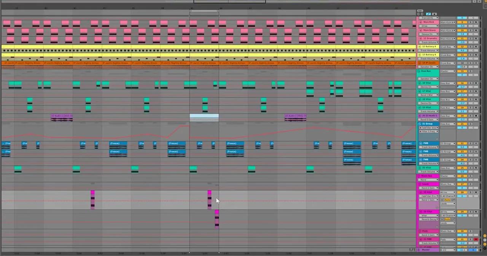The height and width of the screenshot is (256, 487).
Task: Arm the 25 Vital track
Action: coord(476,168)
